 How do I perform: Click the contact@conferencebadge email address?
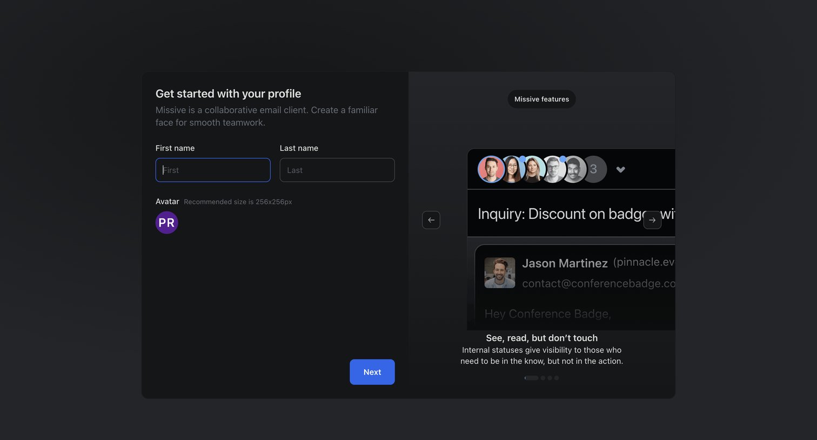click(x=599, y=283)
